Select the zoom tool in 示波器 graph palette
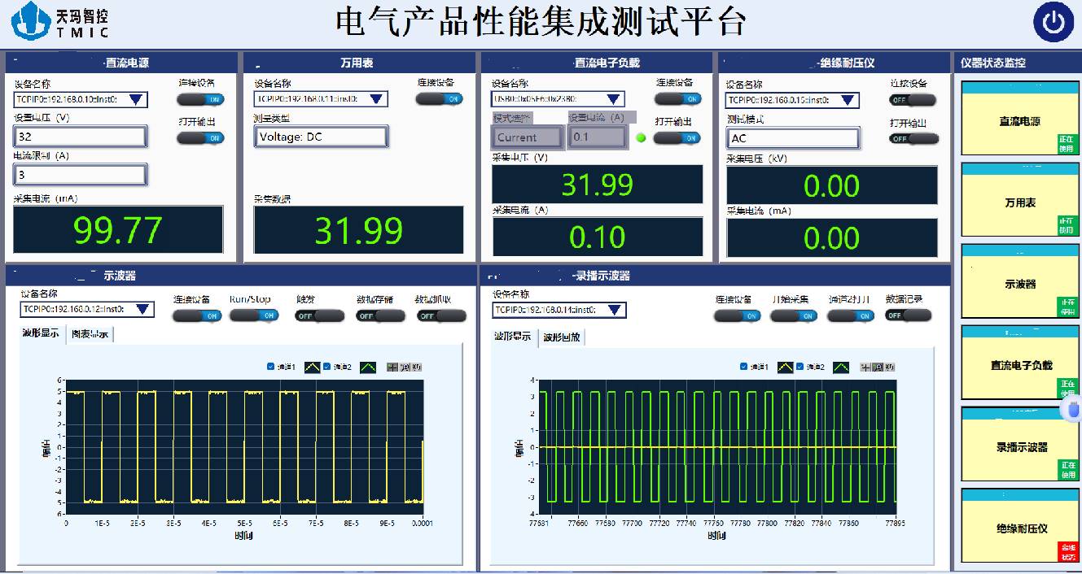 (404, 367)
